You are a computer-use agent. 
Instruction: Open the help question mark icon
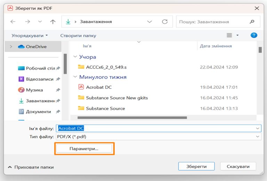(254, 35)
